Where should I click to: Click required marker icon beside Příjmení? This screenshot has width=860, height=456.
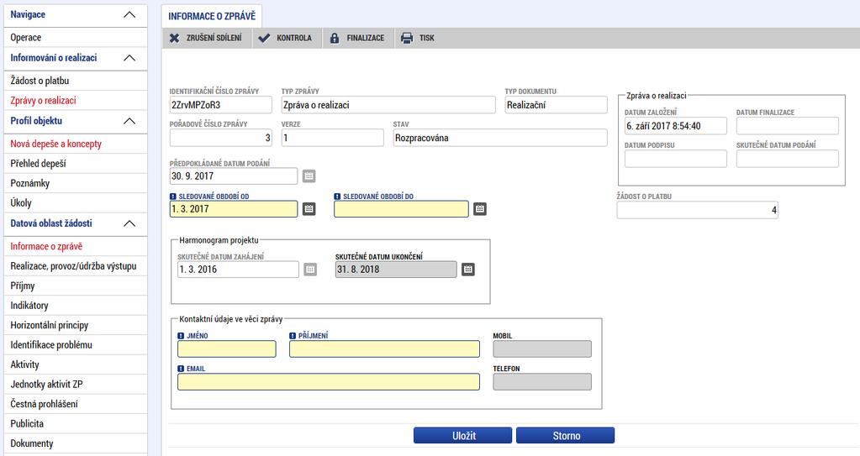293,336
